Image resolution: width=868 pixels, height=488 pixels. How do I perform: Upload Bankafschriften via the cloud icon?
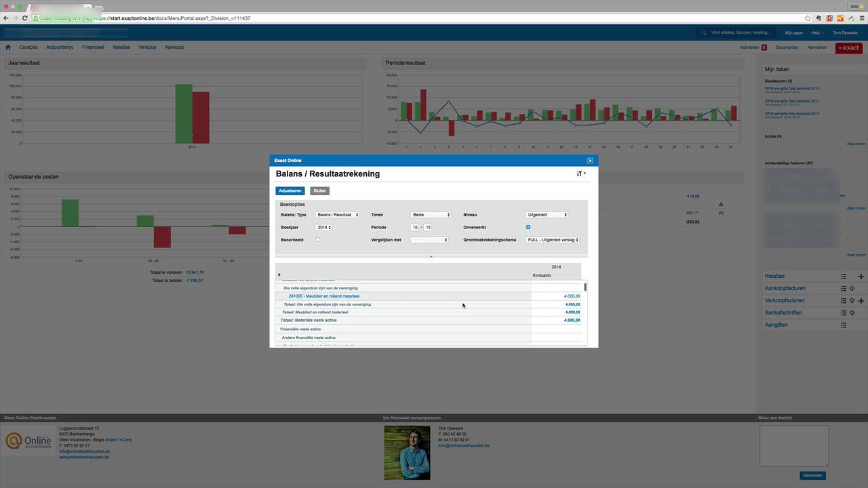click(852, 313)
